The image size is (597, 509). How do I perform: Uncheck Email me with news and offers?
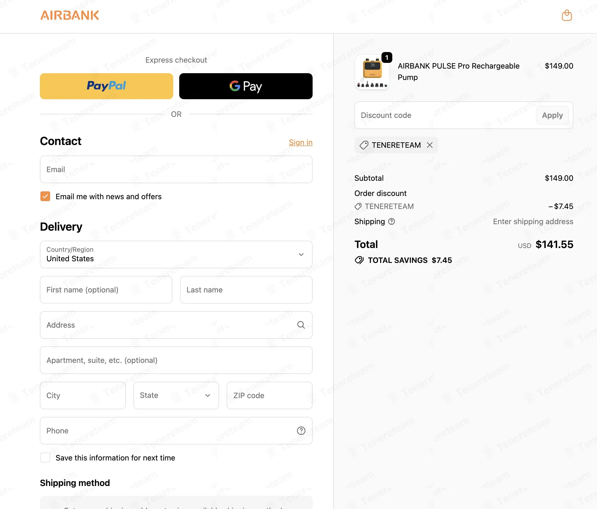tap(45, 196)
